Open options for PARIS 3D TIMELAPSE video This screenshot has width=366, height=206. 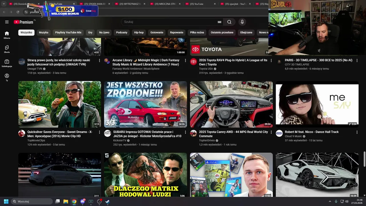(357, 61)
